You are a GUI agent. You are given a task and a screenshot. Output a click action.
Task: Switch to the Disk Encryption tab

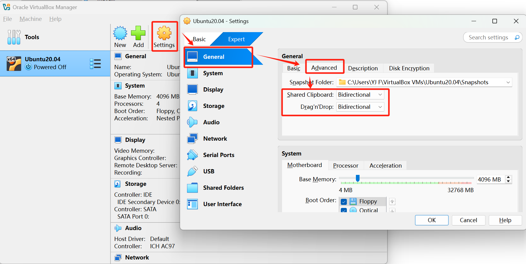[409, 69]
